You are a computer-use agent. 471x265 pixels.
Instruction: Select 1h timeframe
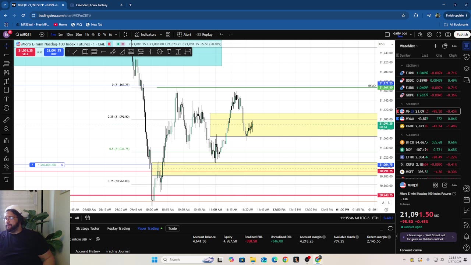coord(87,35)
